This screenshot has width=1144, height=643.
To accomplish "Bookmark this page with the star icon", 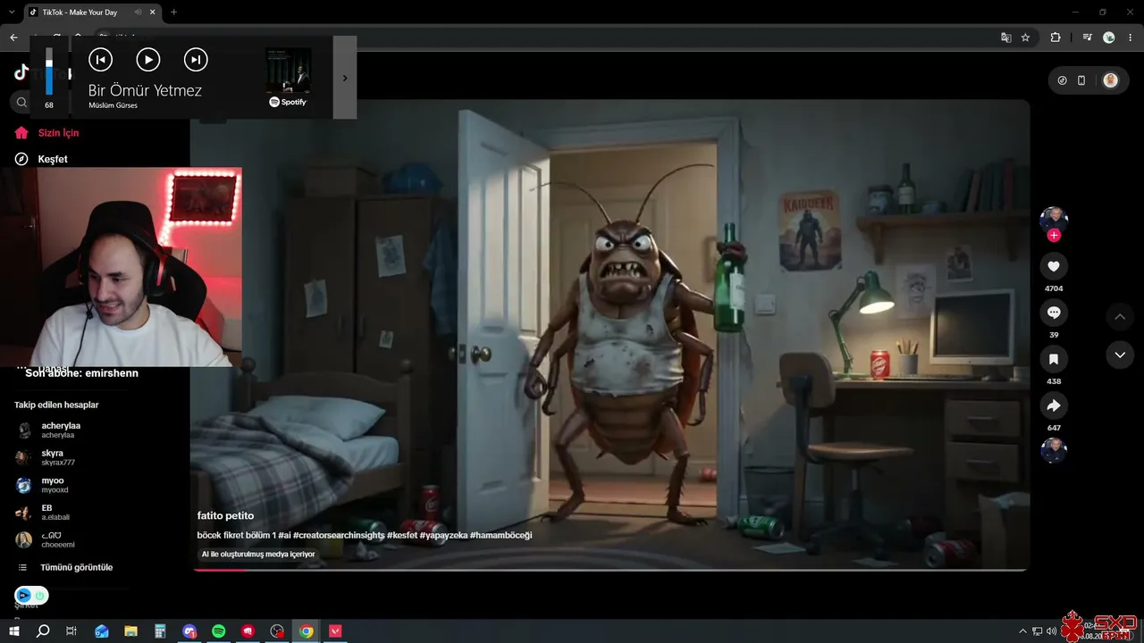I will point(1025,38).
